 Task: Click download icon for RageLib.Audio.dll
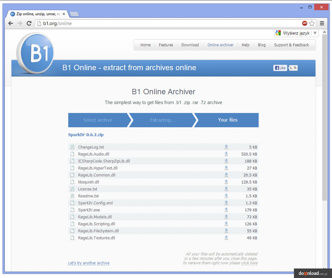coord(226,154)
